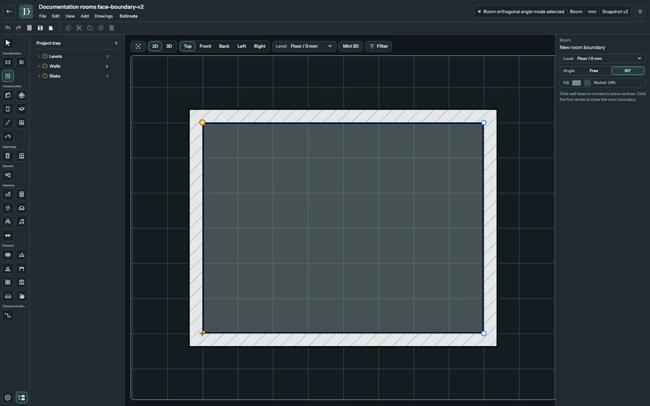Switch to the Front view tab
This screenshot has height=406, width=650.
click(205, 46)
